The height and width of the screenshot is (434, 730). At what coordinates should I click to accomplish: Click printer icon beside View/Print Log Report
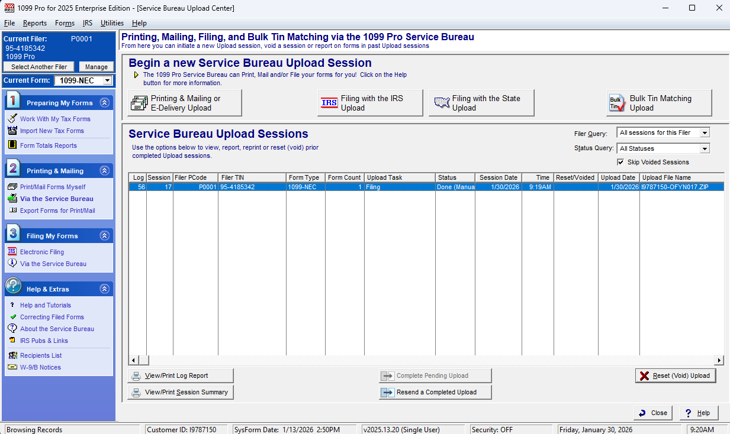(x=136, y=376)
